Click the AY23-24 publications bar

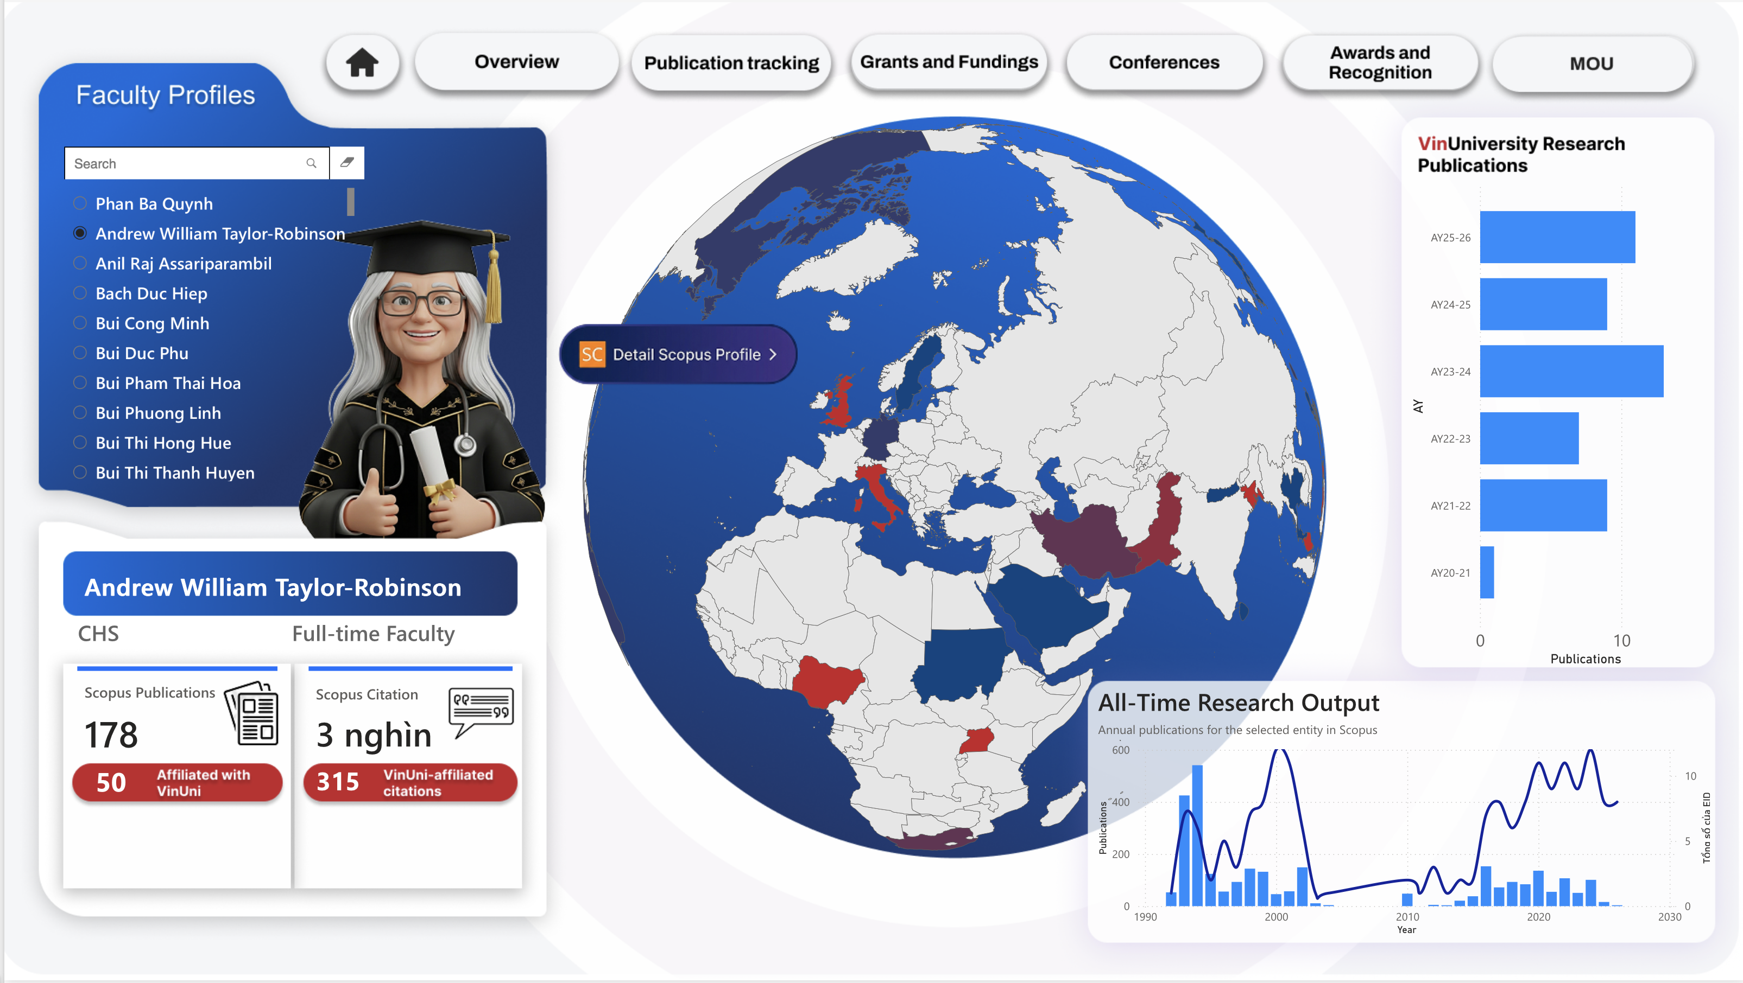point(1571,371)
